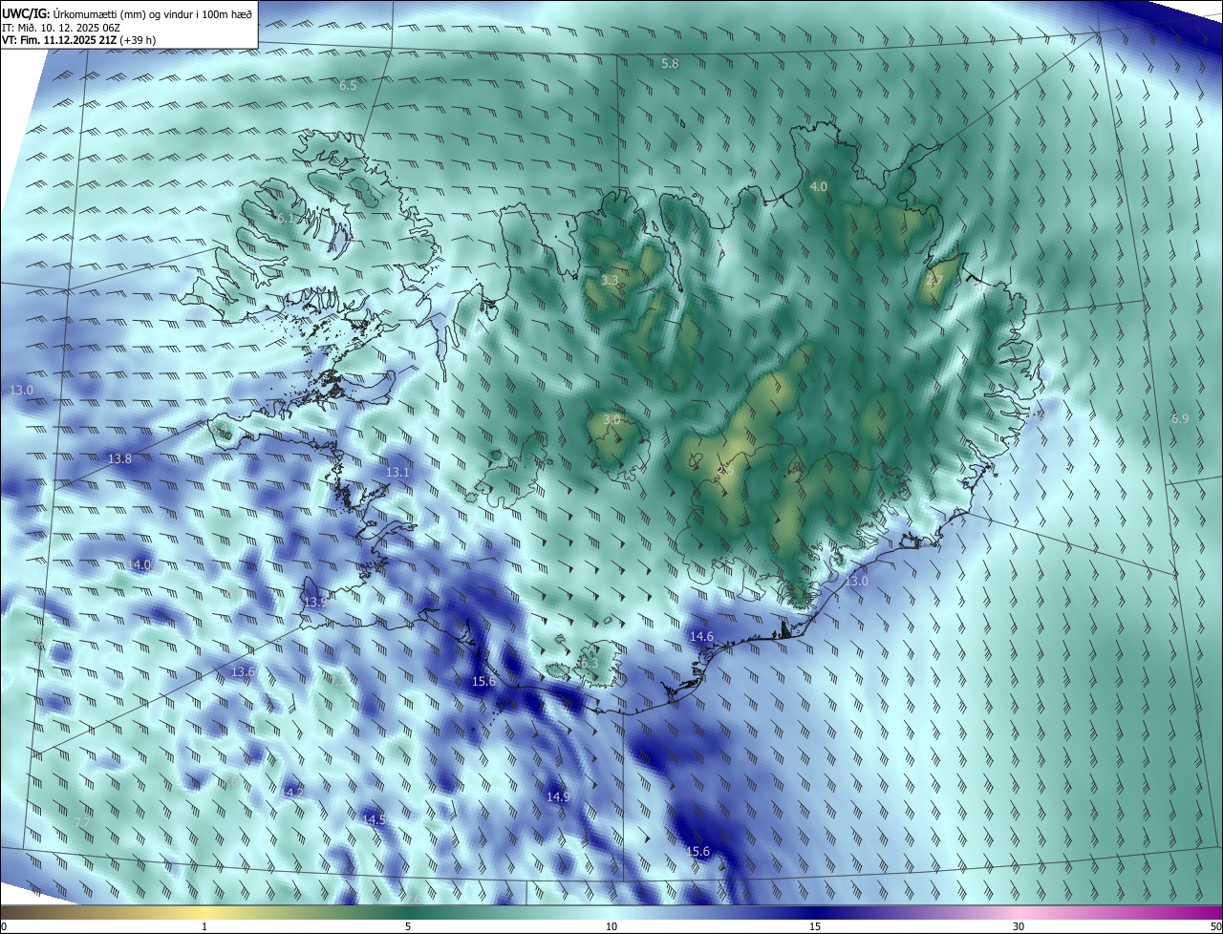Click the 6.9 value label on the map

[1180, 418]
